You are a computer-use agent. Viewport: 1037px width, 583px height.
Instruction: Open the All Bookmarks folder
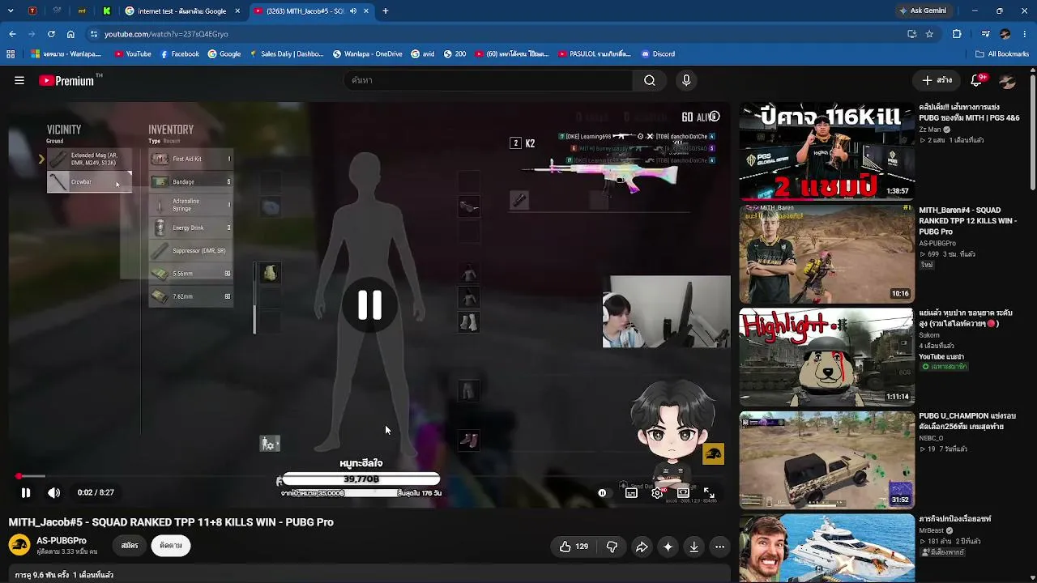pos(1002,54)
